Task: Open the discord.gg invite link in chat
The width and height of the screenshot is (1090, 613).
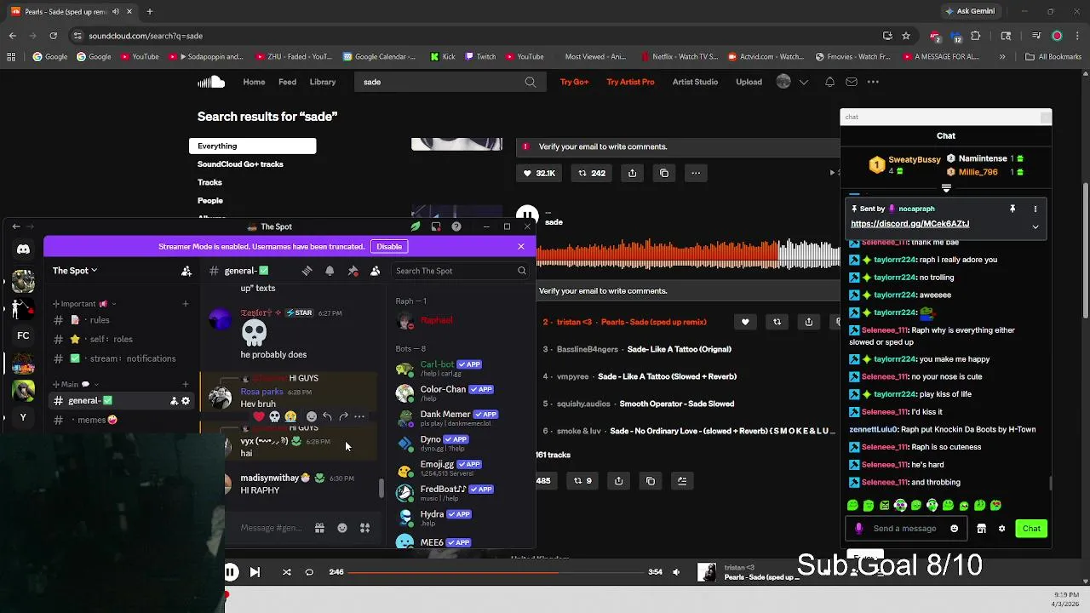Action: 909,224
